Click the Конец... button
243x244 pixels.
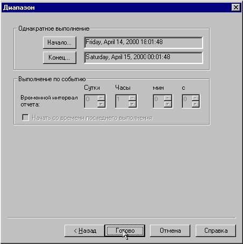(x=60, y=58)
